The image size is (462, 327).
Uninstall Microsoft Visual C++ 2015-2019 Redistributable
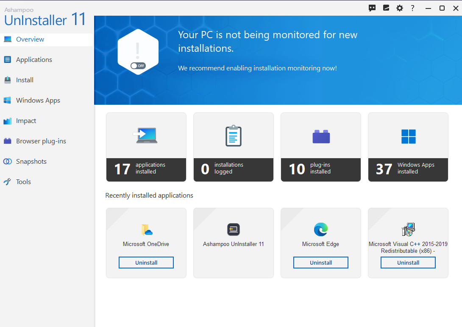click(x=408, y=262)
